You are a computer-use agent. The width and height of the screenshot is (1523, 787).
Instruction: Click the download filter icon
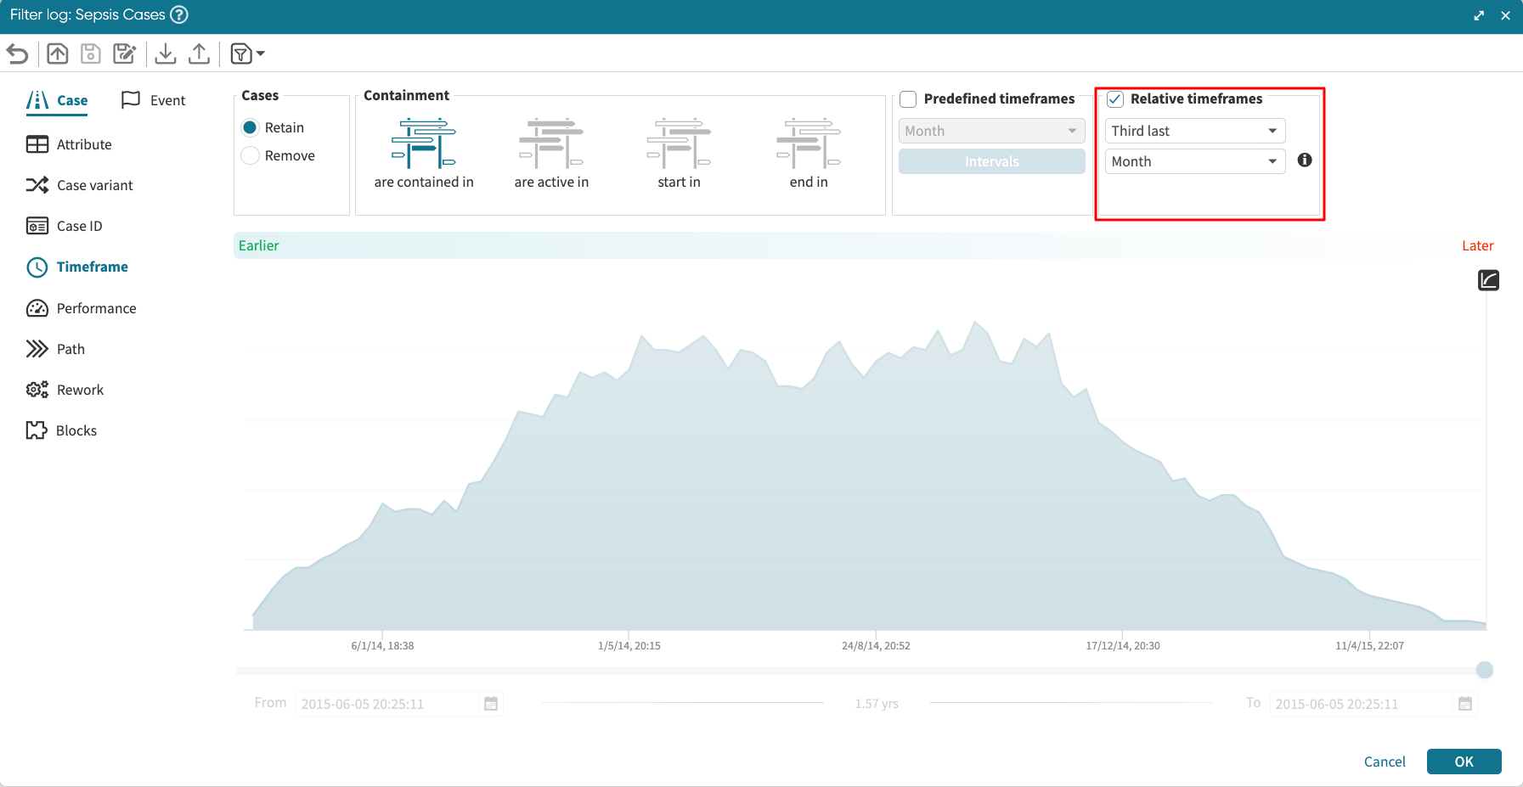(166, 54)
